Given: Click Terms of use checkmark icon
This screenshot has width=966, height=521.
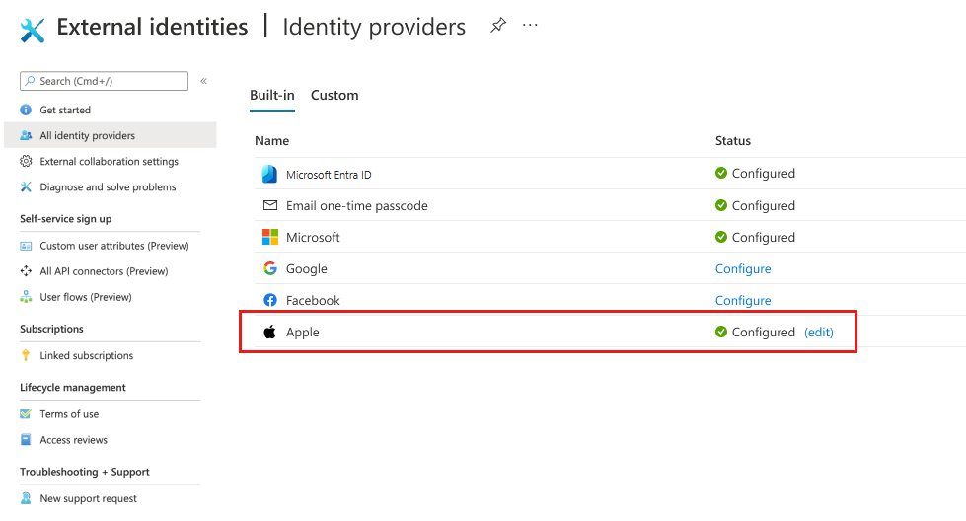Looking at the screenshot, I should pyautogui.click(x=26, y=413).
